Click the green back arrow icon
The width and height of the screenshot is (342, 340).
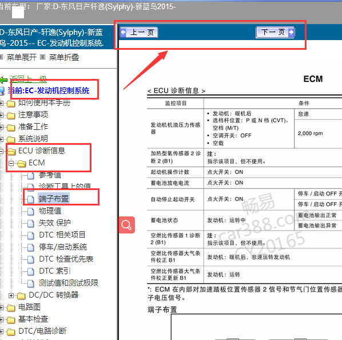(x=3, y=80)
